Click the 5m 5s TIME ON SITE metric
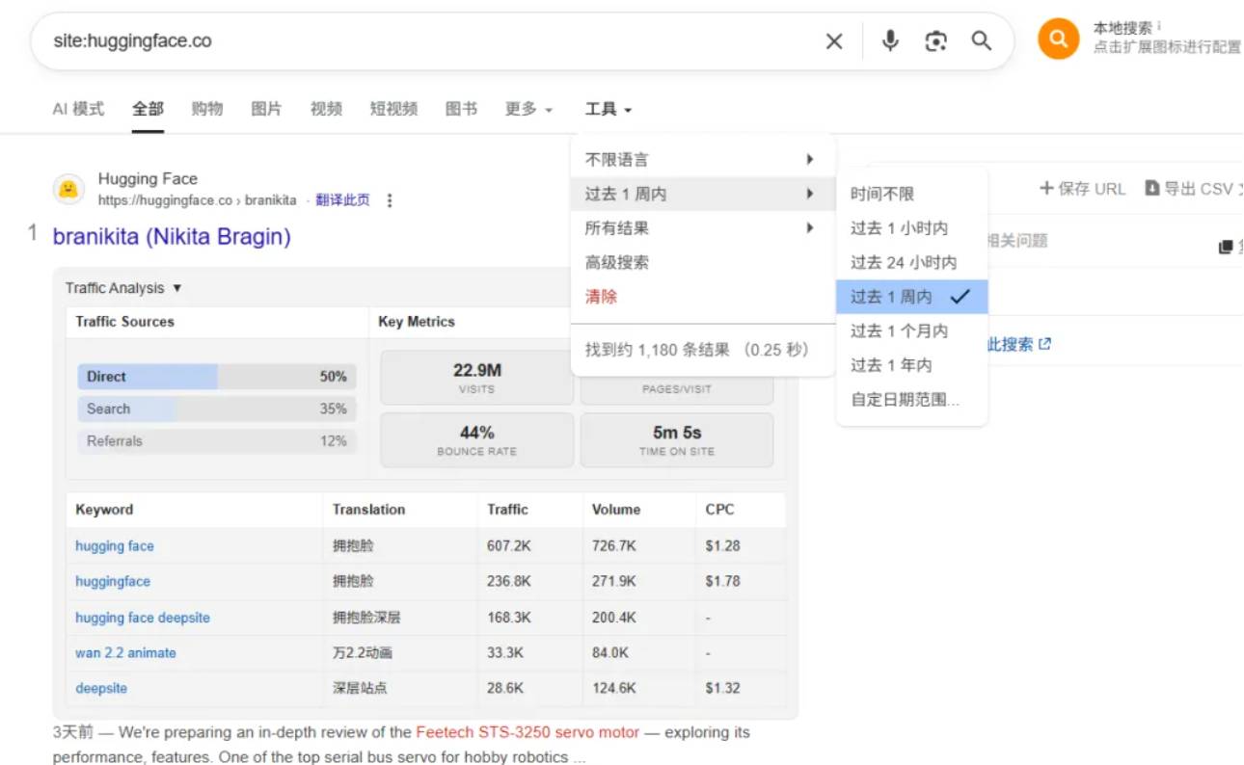Image resolution: width=1244 pixels, height=765 pixels. [677, 440]
